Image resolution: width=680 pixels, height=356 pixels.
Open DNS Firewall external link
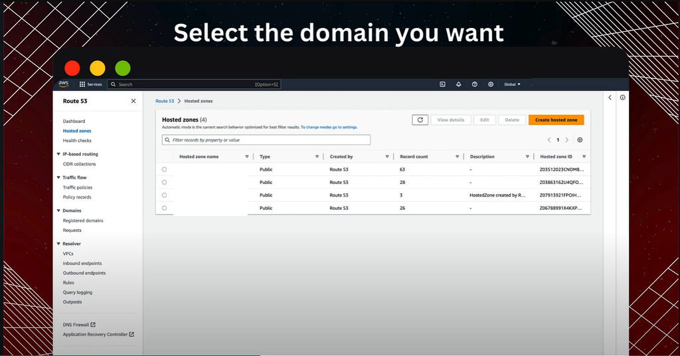79,324
